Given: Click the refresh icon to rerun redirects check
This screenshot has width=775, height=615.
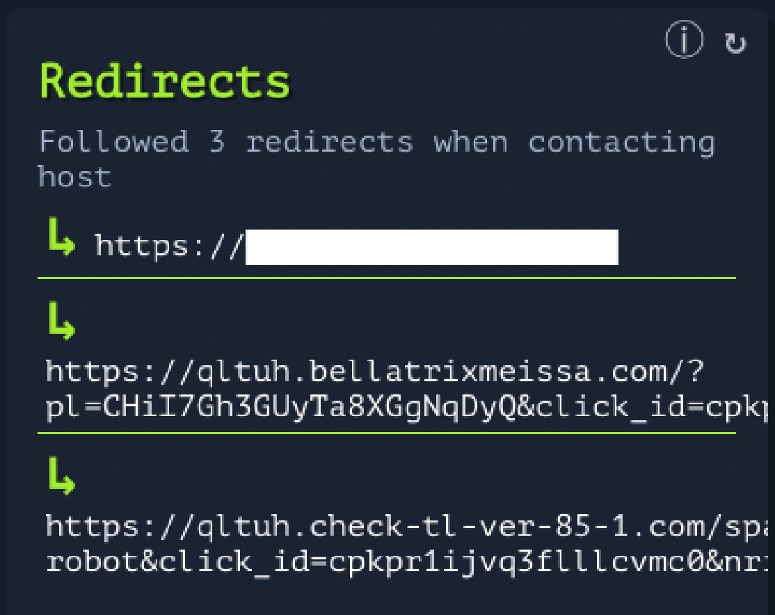Looking at the screenshot, I should tap(735, 43).
